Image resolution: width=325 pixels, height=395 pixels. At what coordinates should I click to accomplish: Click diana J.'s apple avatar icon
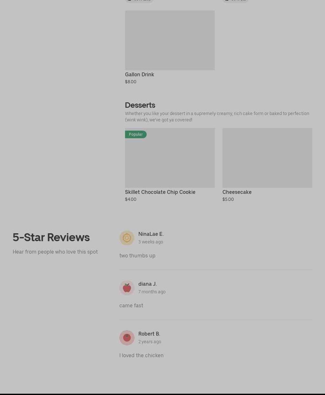[127, 288]
